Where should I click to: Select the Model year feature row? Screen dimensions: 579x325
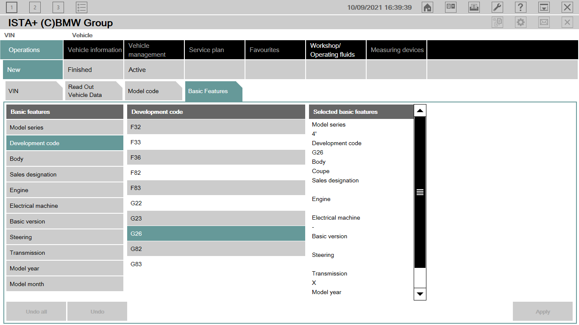coord(65,268)
